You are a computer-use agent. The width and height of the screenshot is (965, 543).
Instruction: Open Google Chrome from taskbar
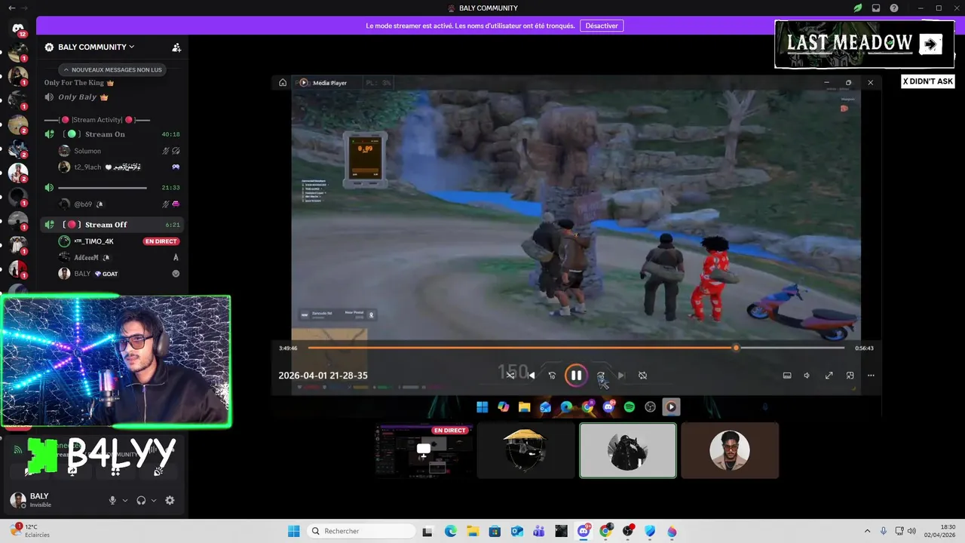[x=605, y=531]
